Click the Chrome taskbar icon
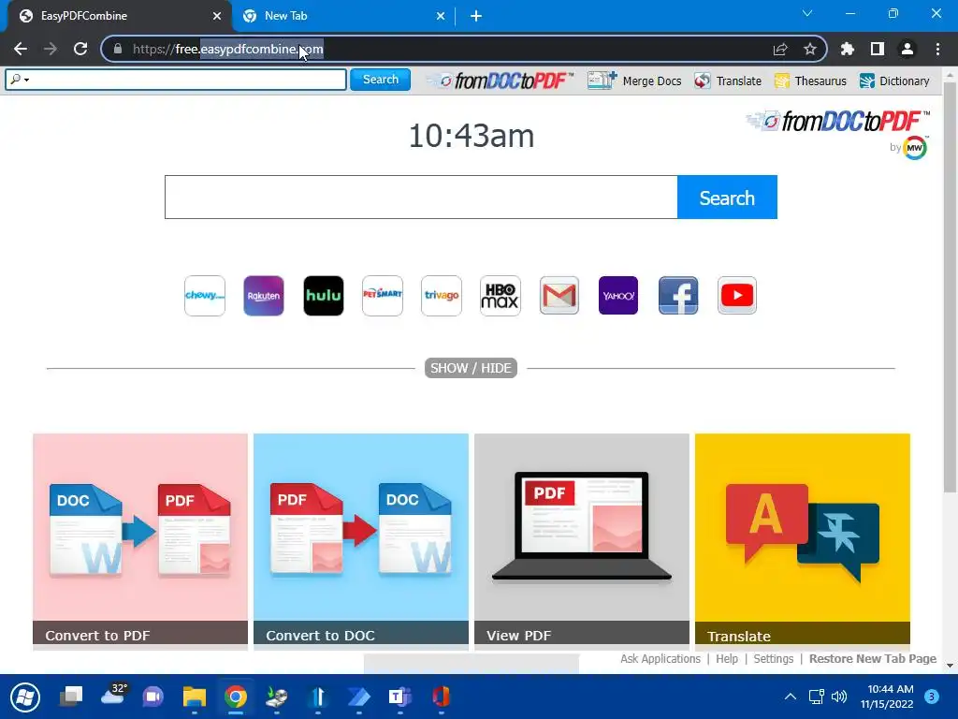The image size is (958, 719). tap(235, 697)
